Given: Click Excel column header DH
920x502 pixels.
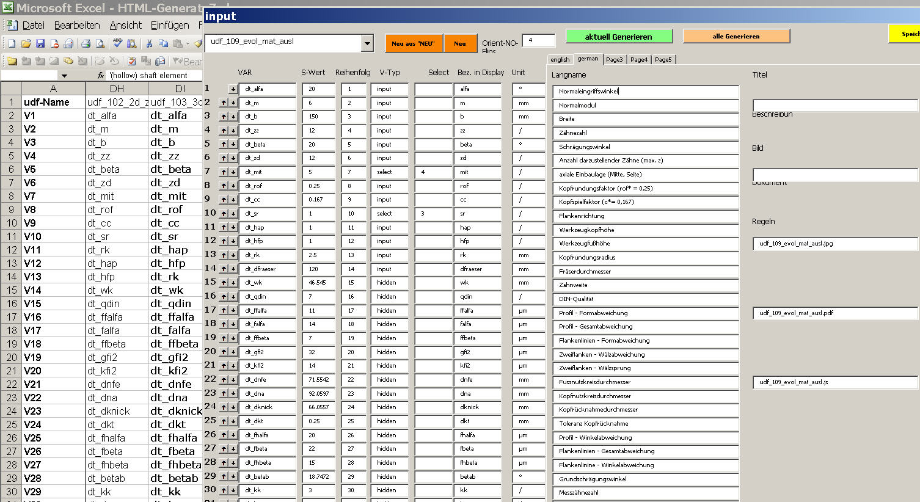Looking at the screenshot, I should pyautogui.click(x=117, y=89).
